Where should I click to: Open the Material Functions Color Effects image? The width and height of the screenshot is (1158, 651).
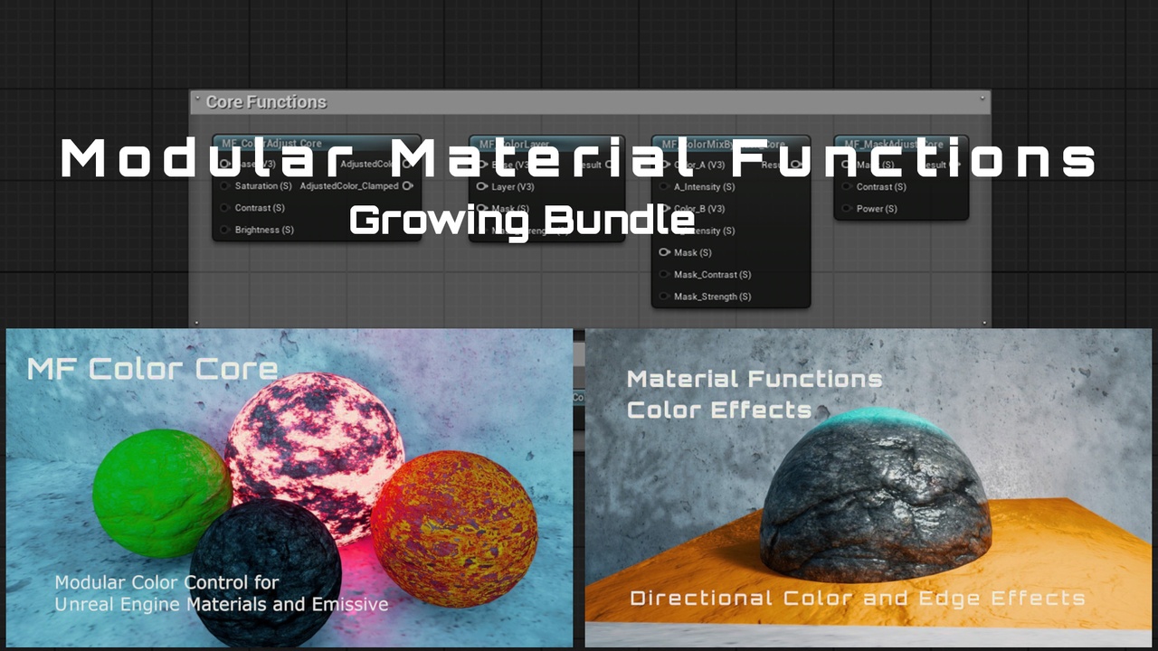pos(868,488)
